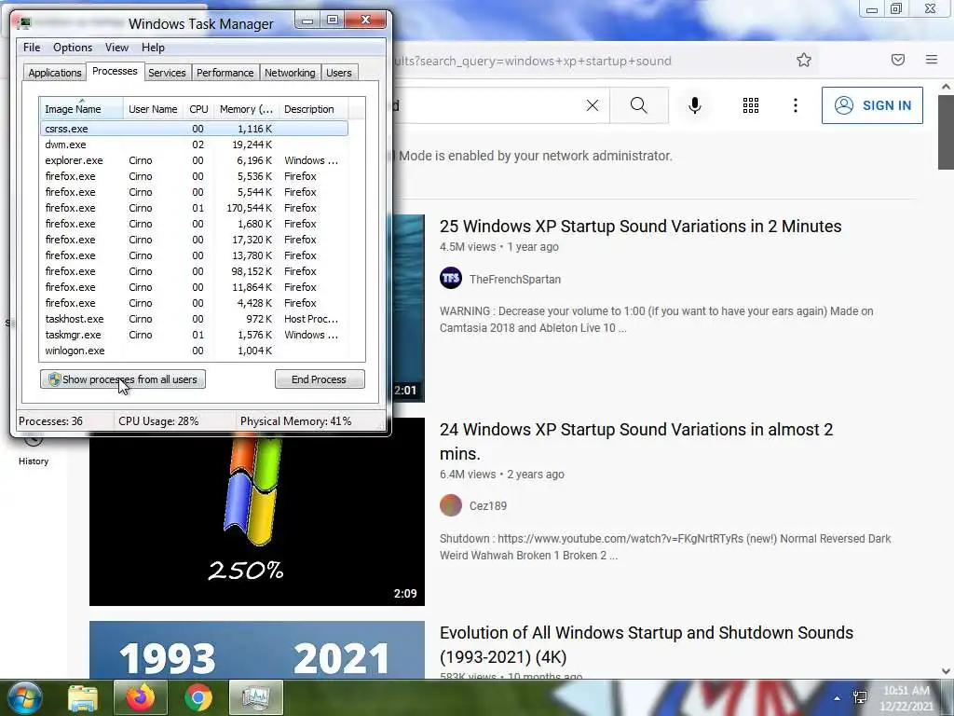Open Task Manager Help menu

pyautogui.click(x=153, y=48)
